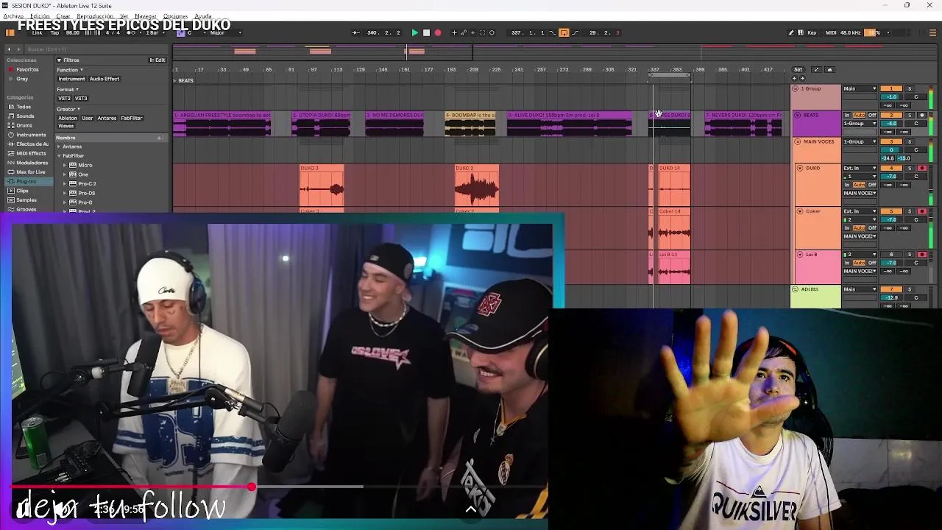Toggle the Instrument filter tag
Image resolution: width=942 pixels, height=530 pixels.
tap(71, 79)
